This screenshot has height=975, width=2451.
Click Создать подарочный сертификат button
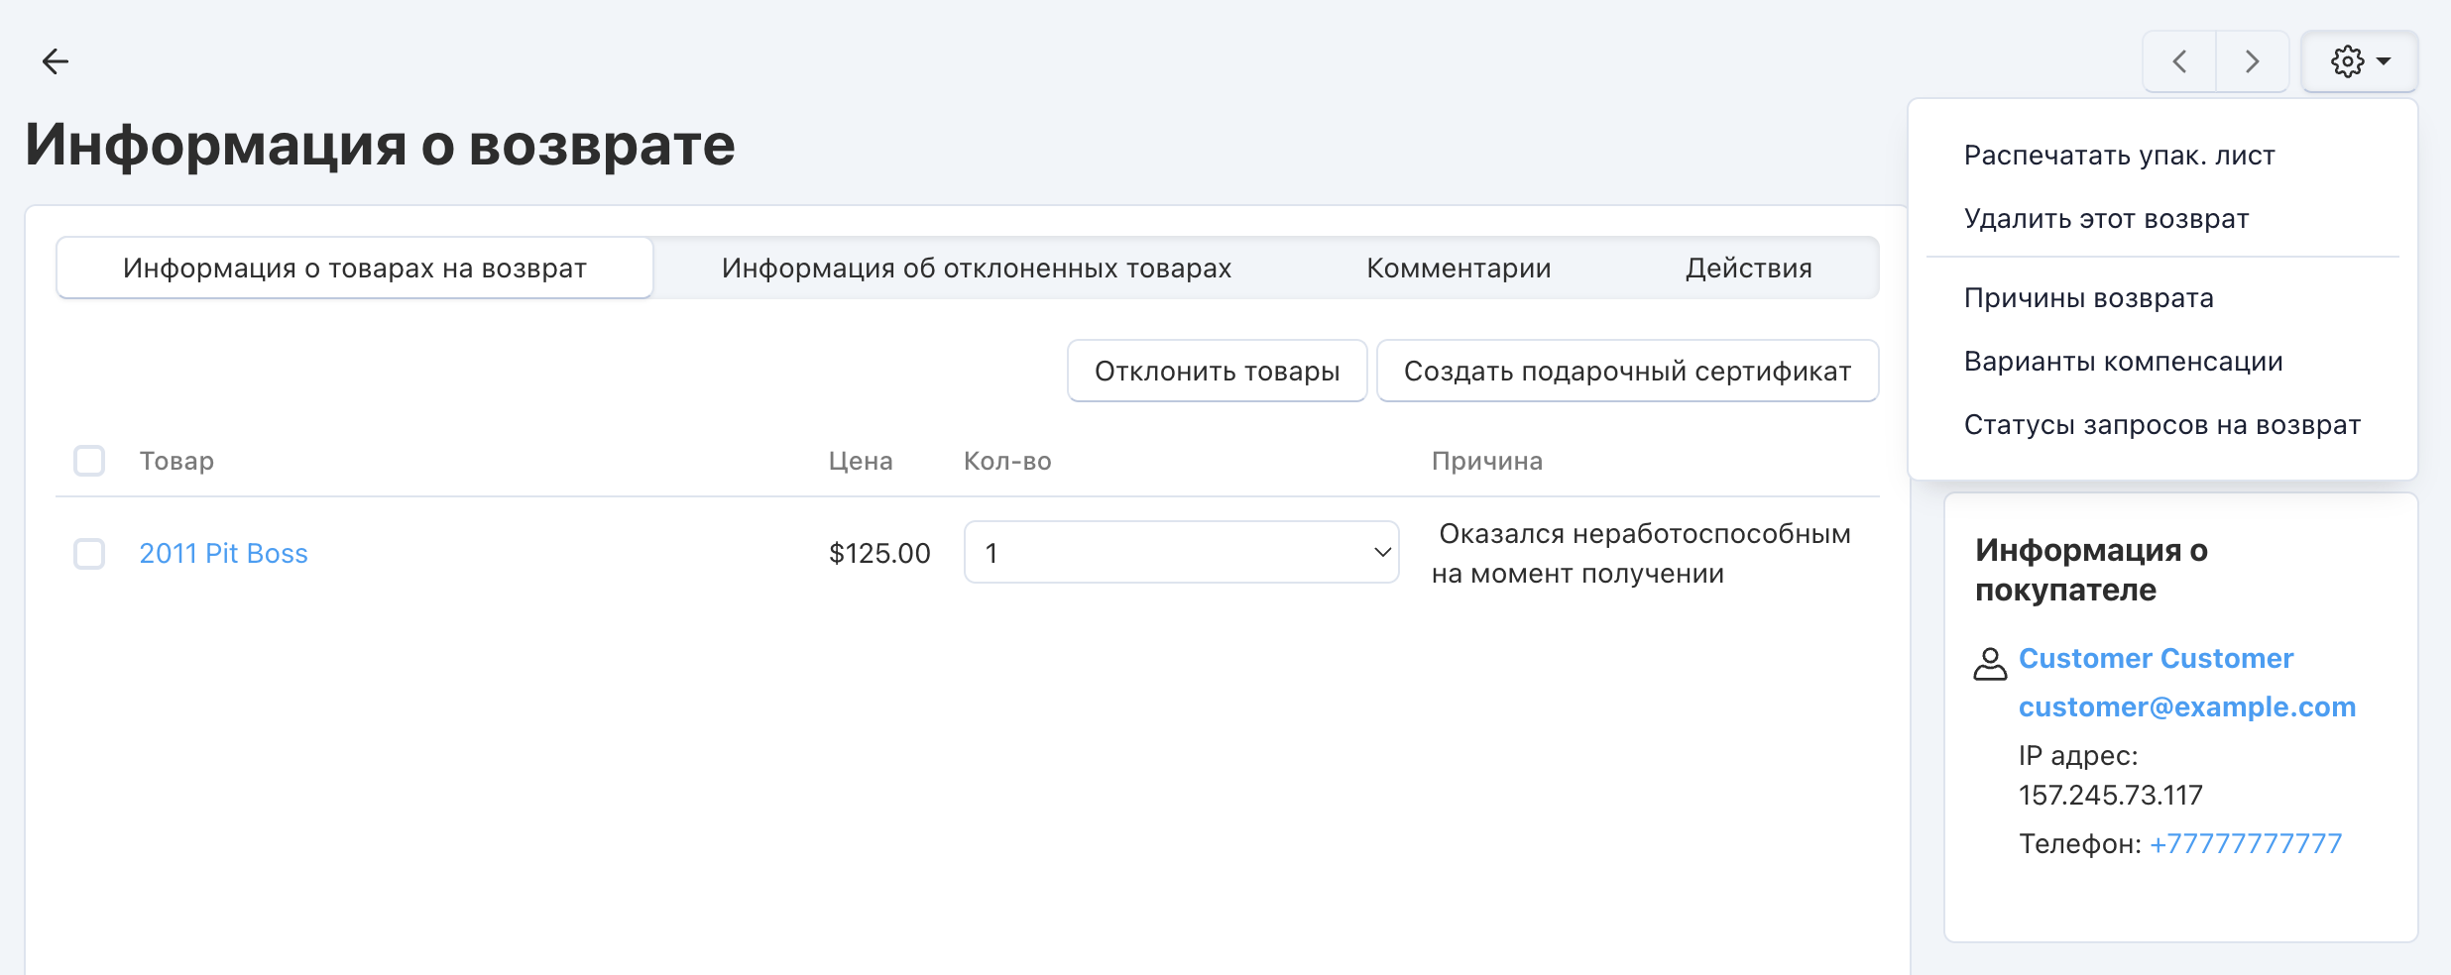1627,372
